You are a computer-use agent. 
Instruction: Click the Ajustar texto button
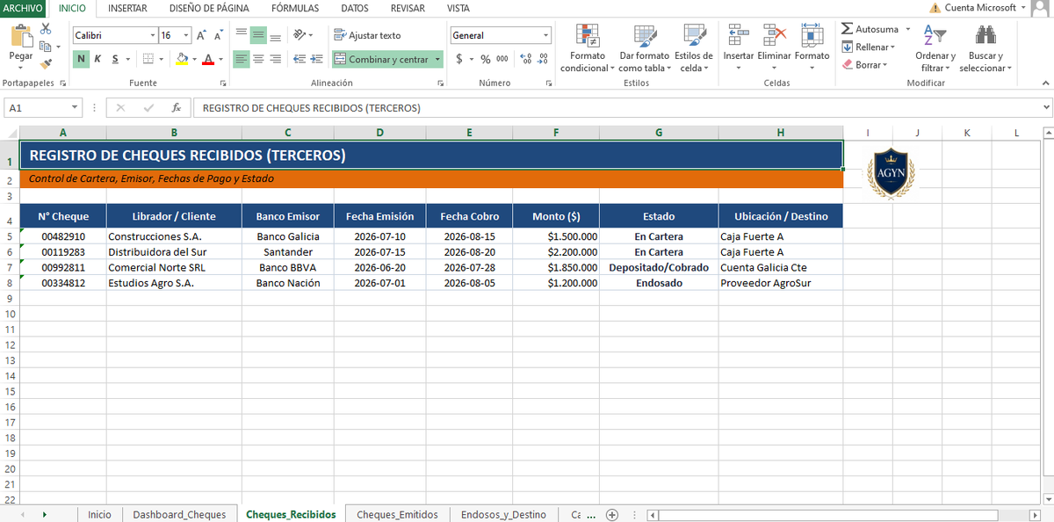coord(367,35)
